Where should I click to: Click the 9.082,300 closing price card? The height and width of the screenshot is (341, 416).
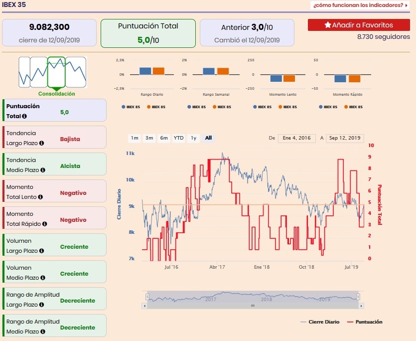point(49,33)
